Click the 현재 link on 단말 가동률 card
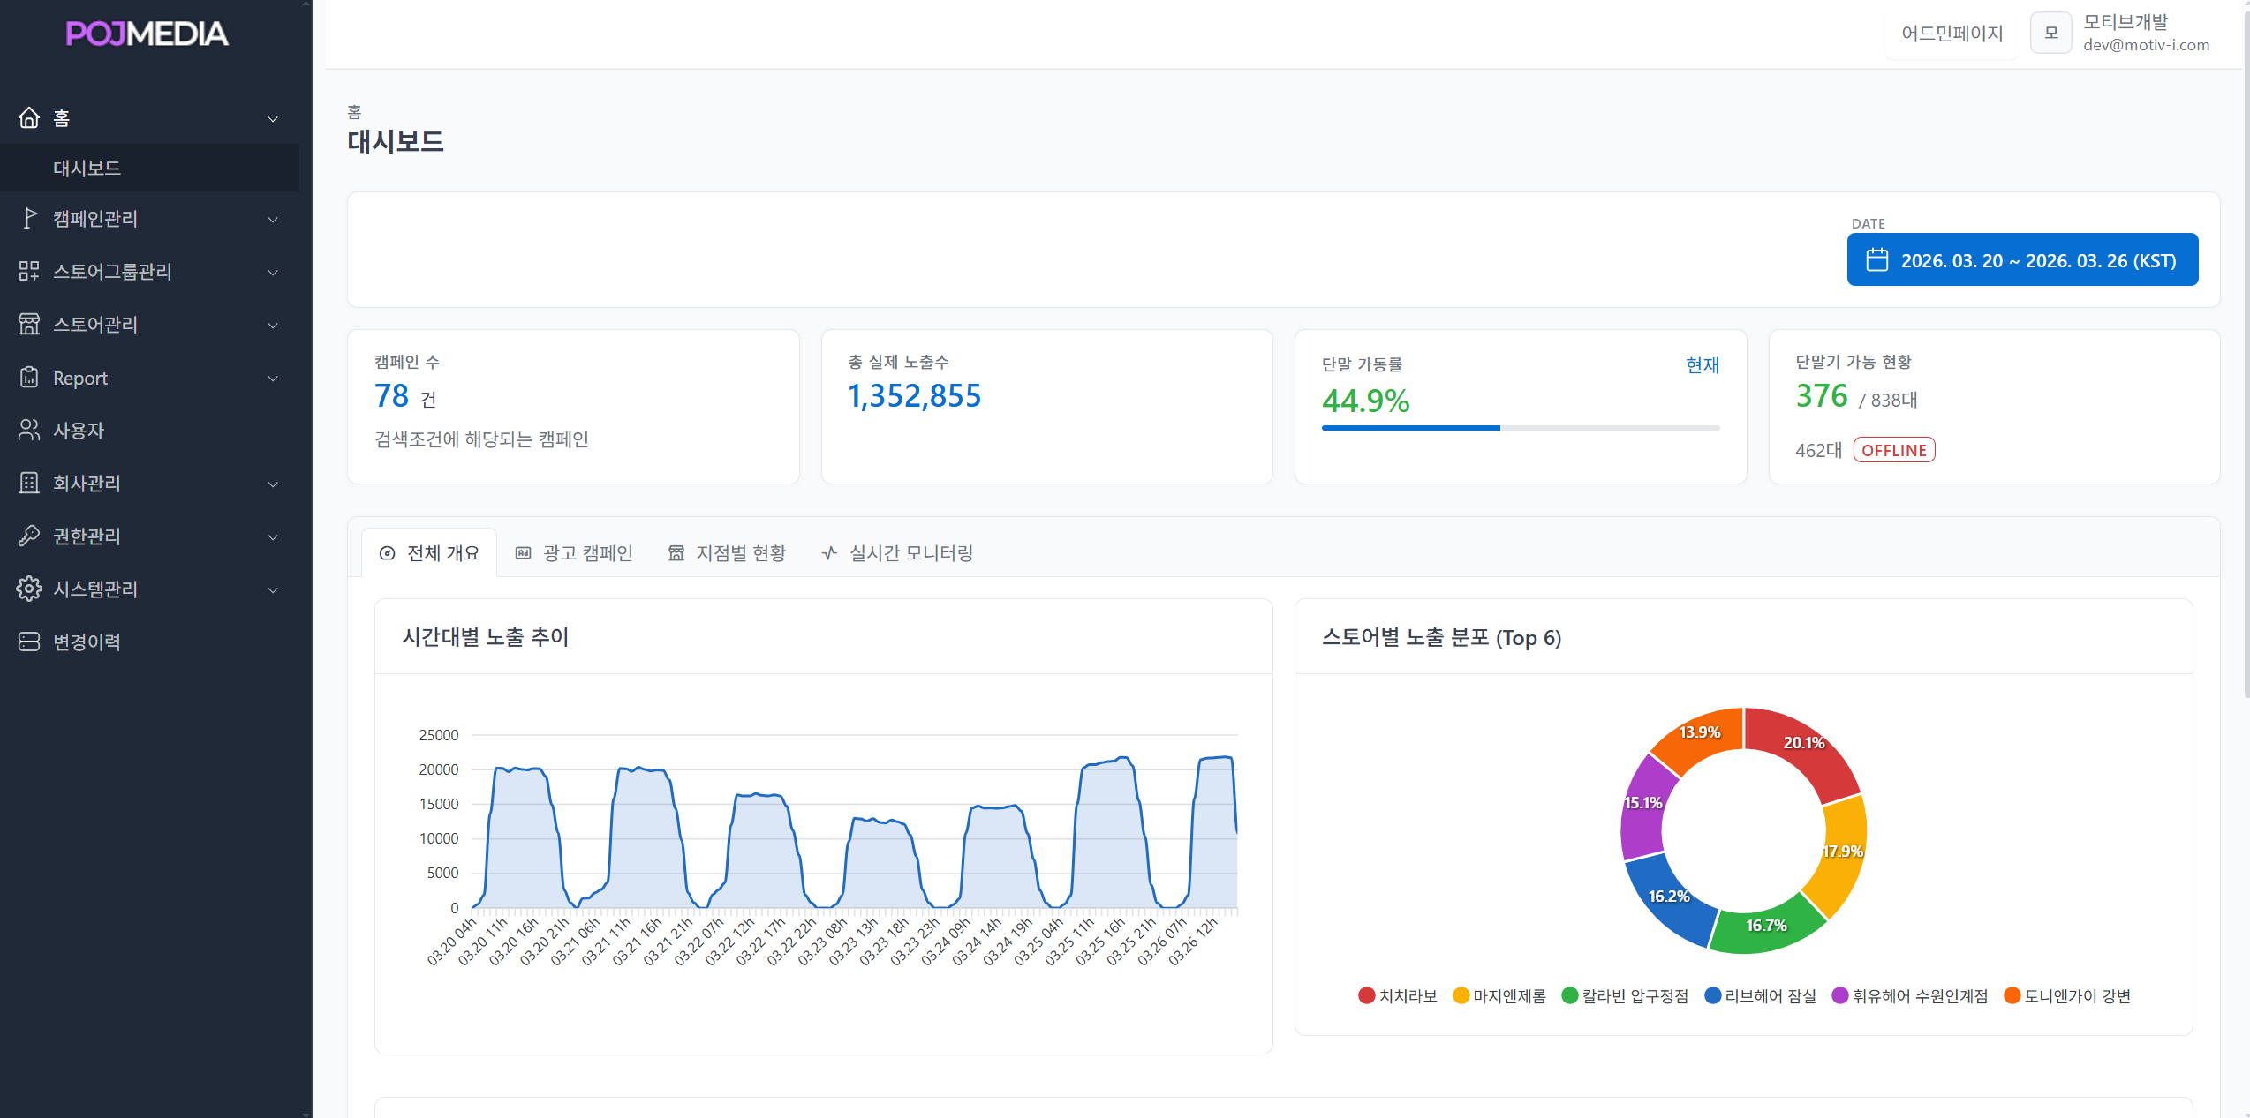The image size is (2250, 1118). 1703,364
